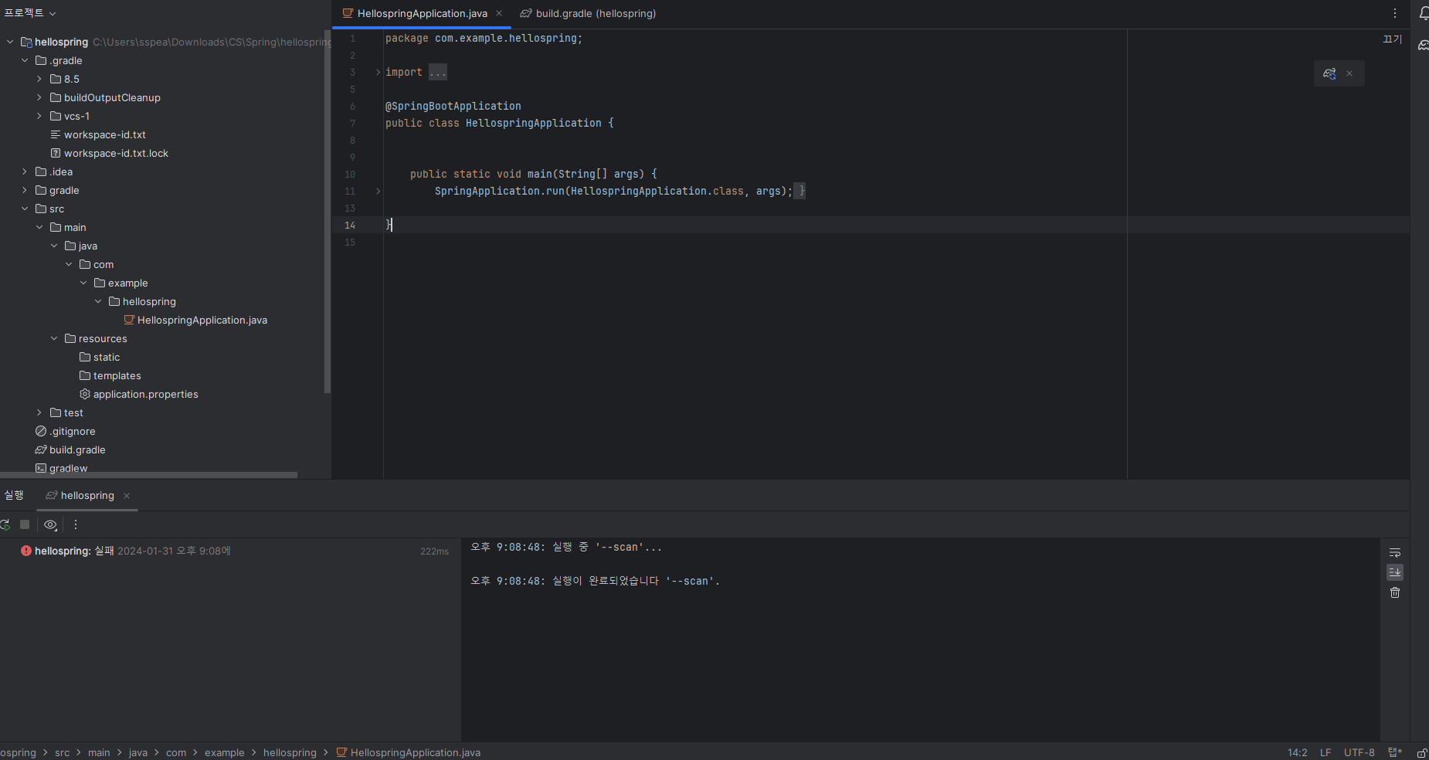
Task: Collapse the .gradle folder
Action: tap(25, 60)
